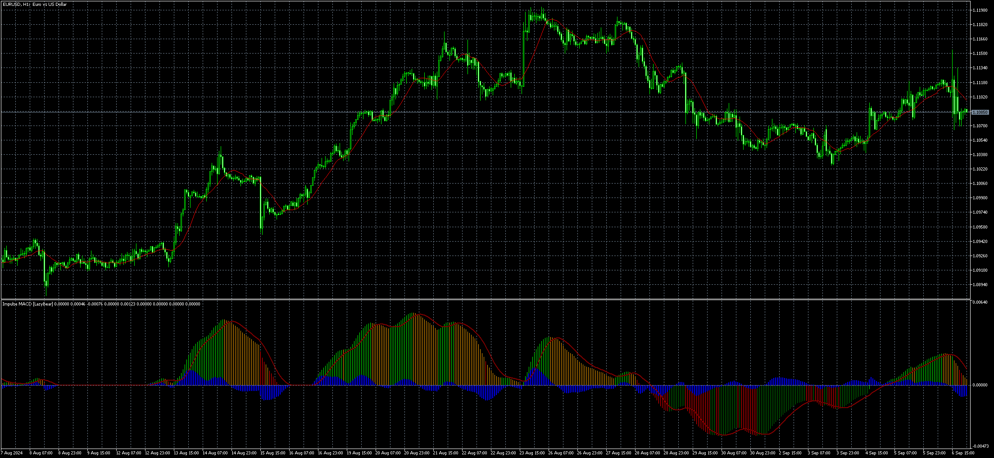Click the 7 Aug 2024 date label
994x458 pixels.
coord(12,453)
